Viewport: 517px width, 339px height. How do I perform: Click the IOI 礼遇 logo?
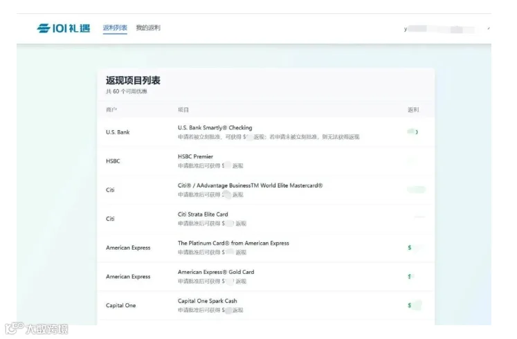[x=63, y=28]
